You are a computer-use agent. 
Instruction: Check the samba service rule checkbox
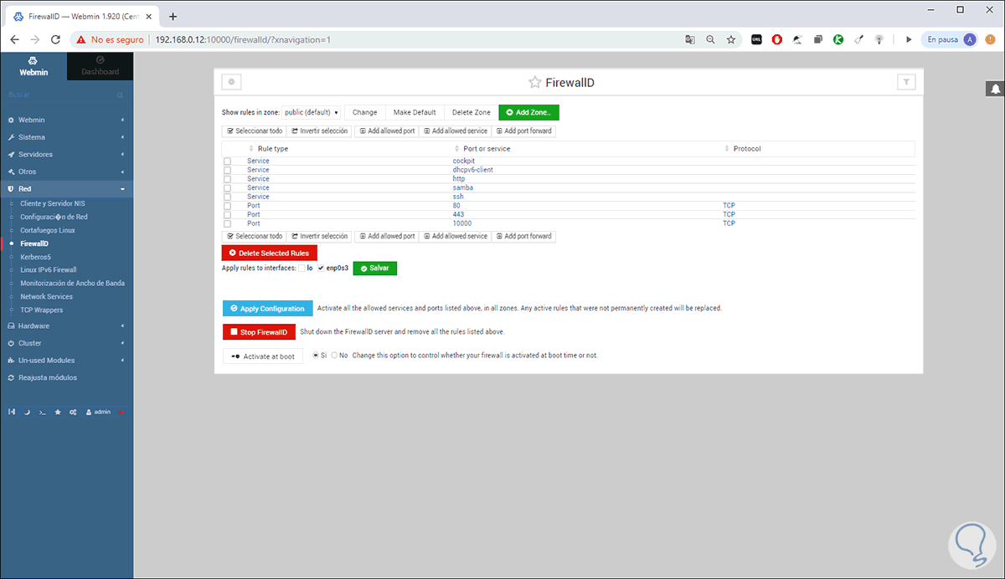[227, 188]
